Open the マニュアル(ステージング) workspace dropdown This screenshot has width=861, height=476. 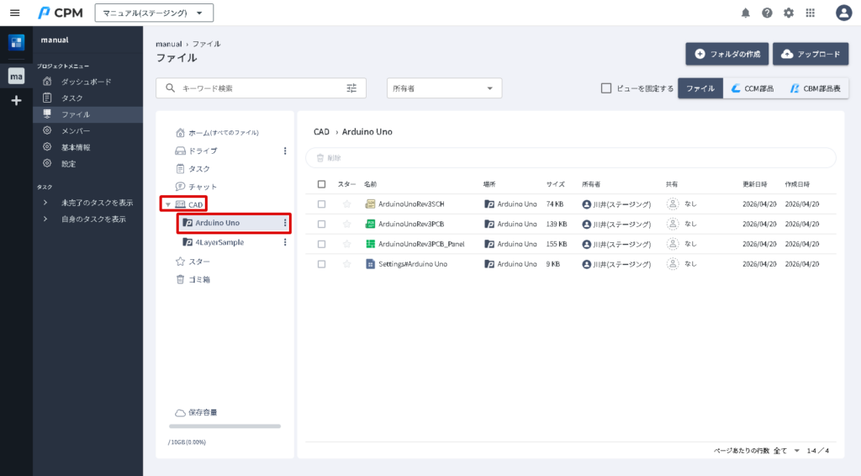pos(154,13)
